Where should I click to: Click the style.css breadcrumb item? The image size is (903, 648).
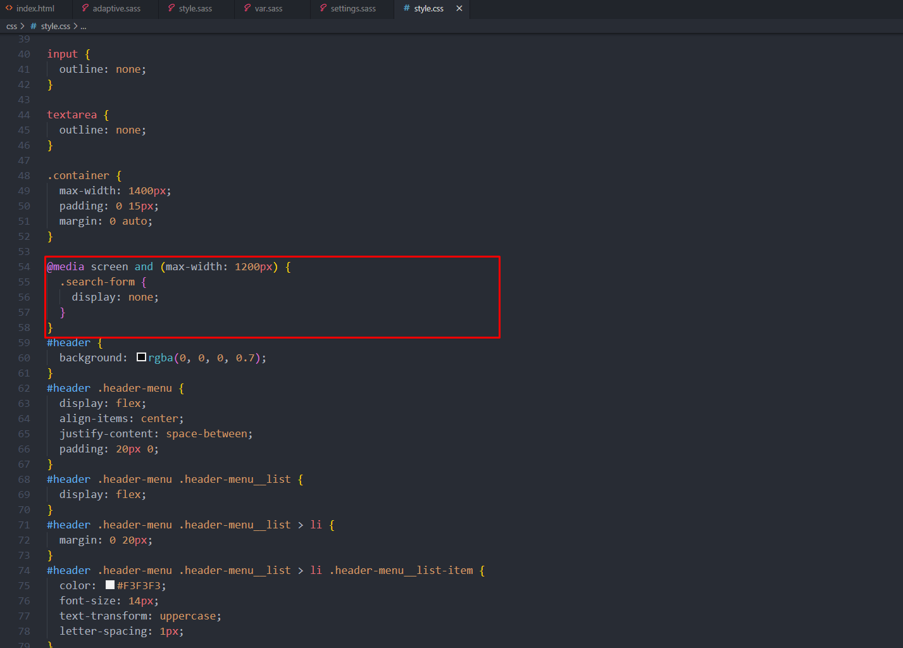click(55, 26)
